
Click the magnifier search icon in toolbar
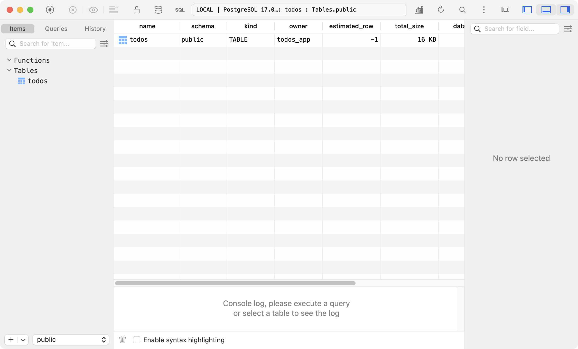[462, 10]
